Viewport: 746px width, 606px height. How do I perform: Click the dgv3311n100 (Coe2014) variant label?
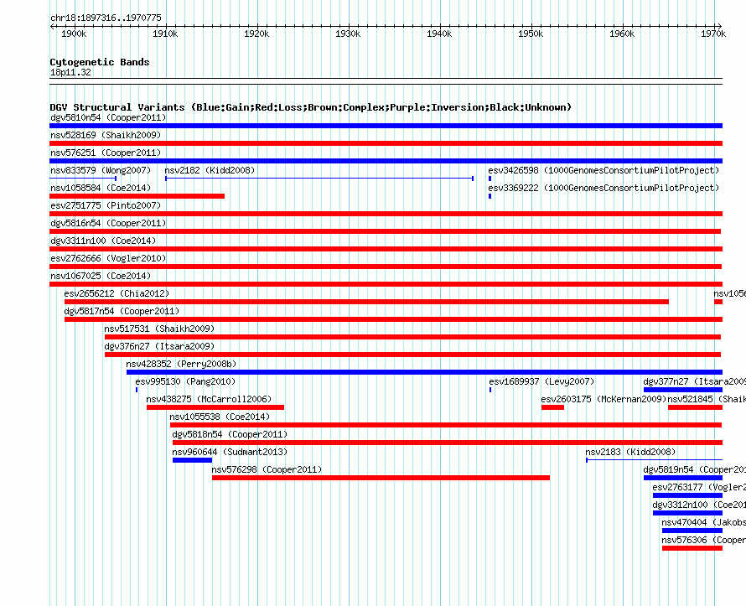point(103,241)
